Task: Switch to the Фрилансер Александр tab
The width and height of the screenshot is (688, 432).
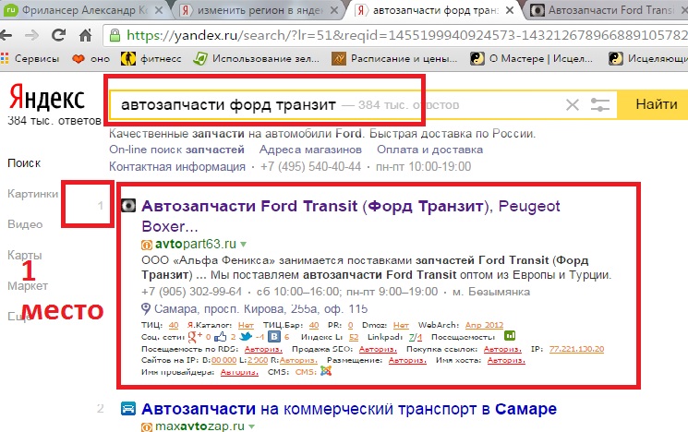Action: 85,9
